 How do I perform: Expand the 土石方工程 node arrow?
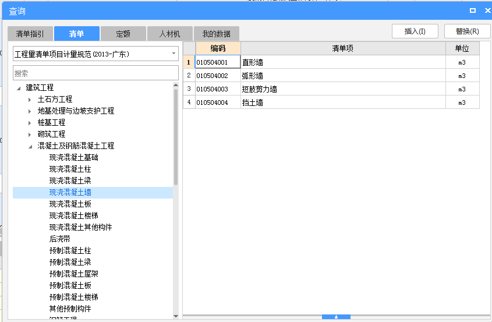click(x=30, y=100)
